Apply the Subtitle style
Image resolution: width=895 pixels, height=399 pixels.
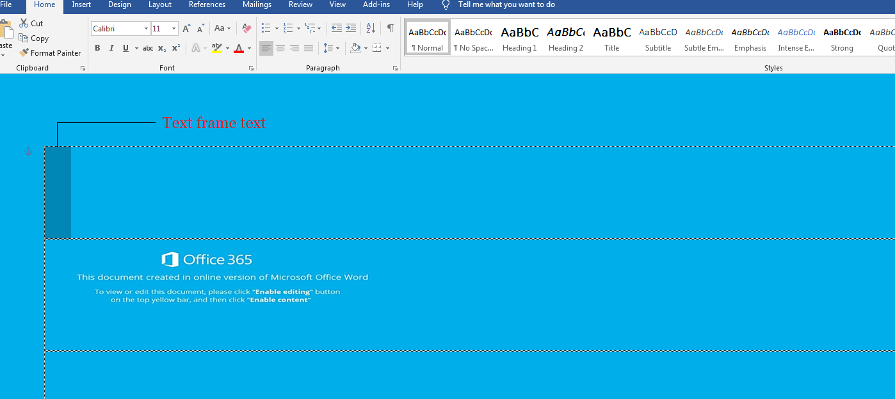pos(658,38)
